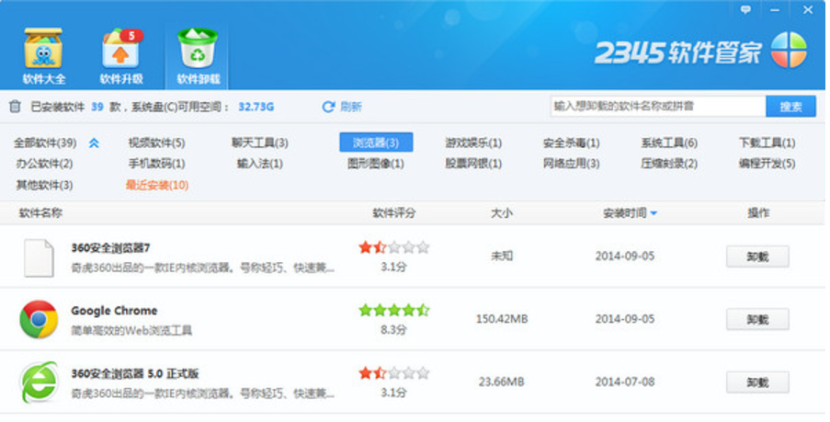Select the 全部软件(39) category
This screenshot has height=422, width=830.
click(45, 143)
